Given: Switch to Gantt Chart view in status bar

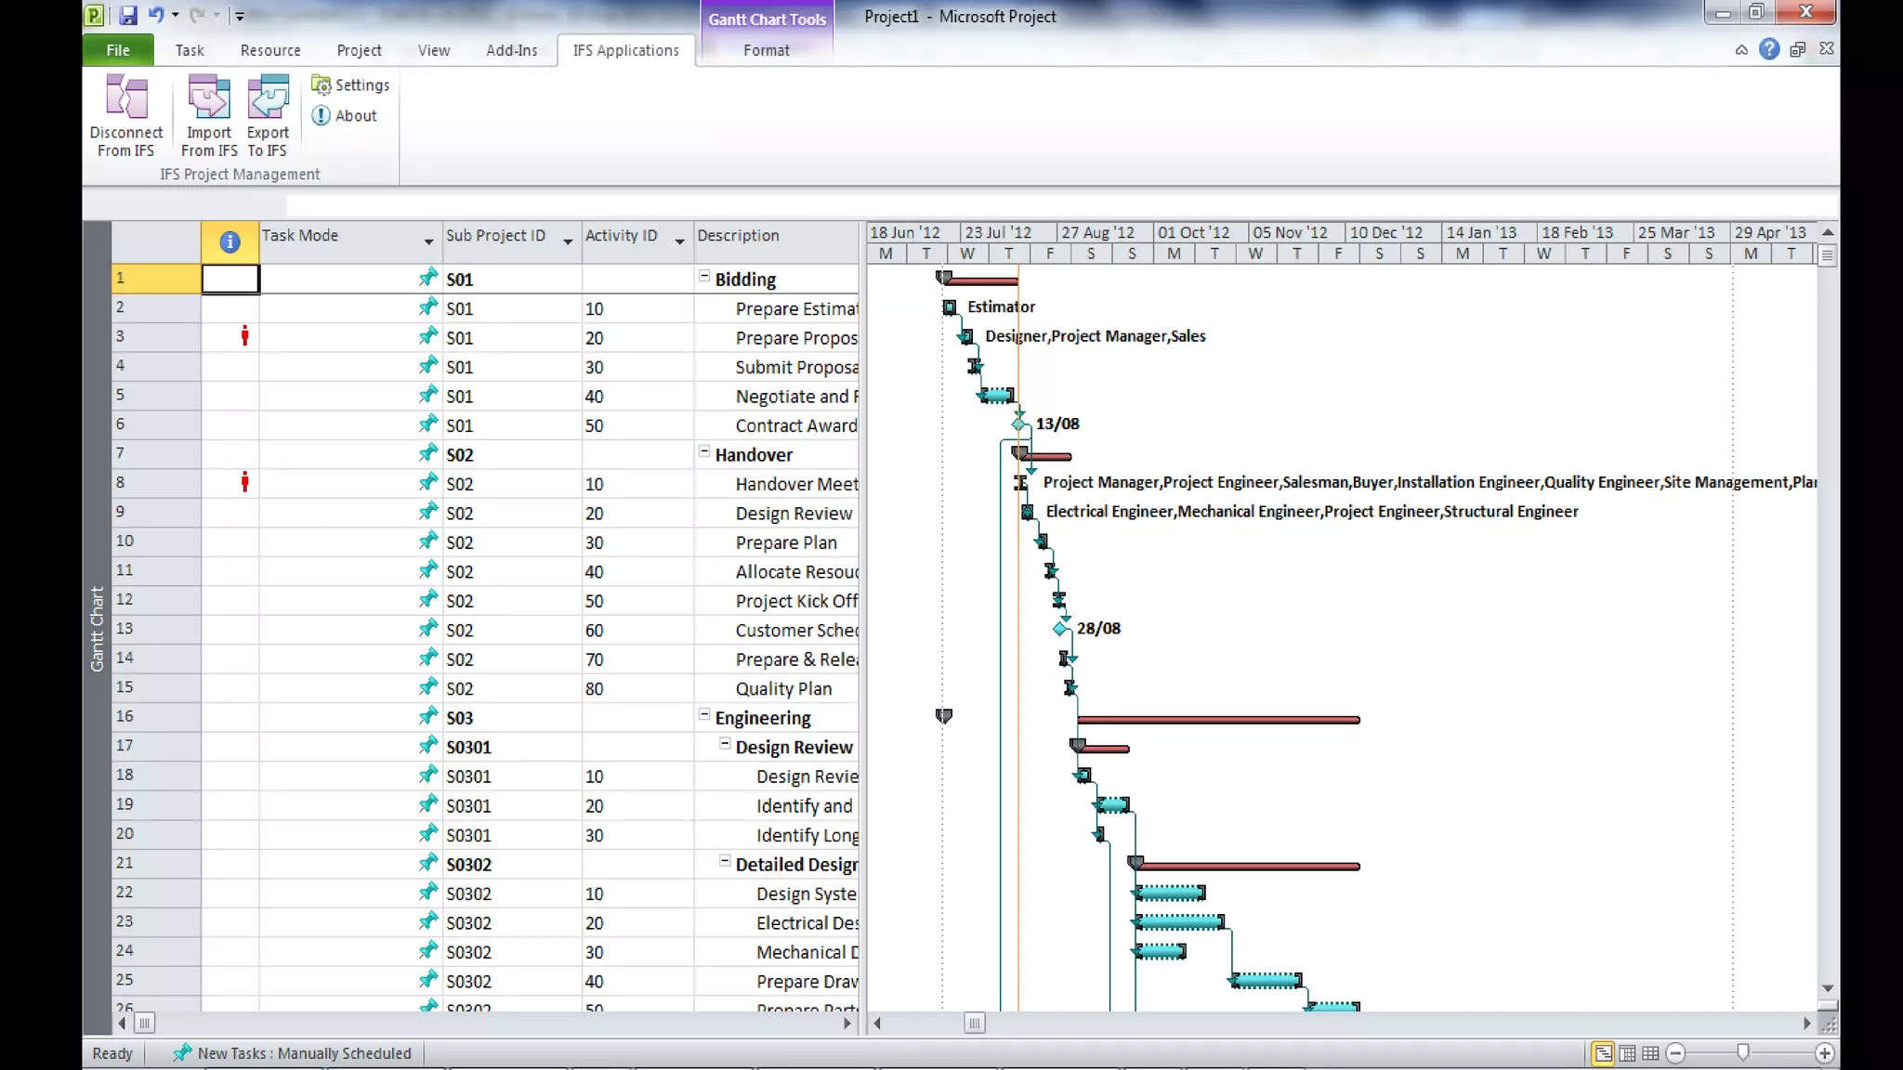Looking at the screenshot, I should [1603, 1053].
